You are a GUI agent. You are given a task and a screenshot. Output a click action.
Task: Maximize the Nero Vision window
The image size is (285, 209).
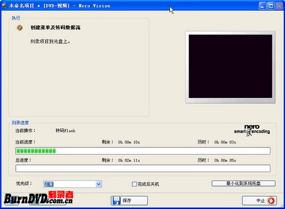271,6
